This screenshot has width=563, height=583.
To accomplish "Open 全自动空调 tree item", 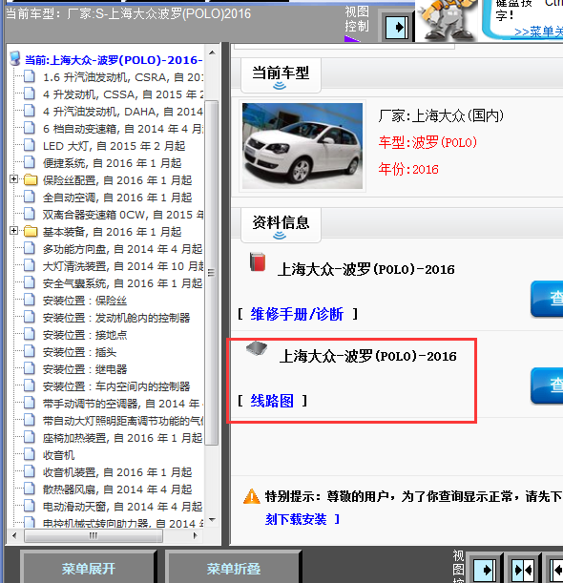I will tap(117, 198).
